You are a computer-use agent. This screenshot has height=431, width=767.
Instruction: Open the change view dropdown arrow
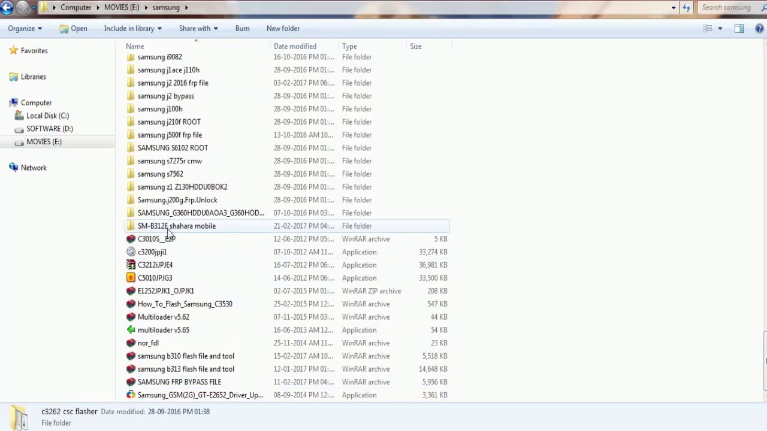point(720,28)
